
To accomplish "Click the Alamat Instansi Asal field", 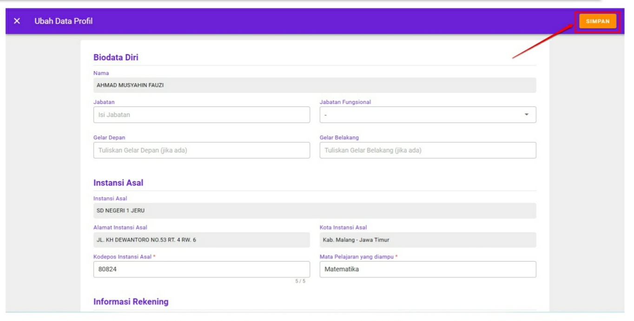I will point(201,240).
